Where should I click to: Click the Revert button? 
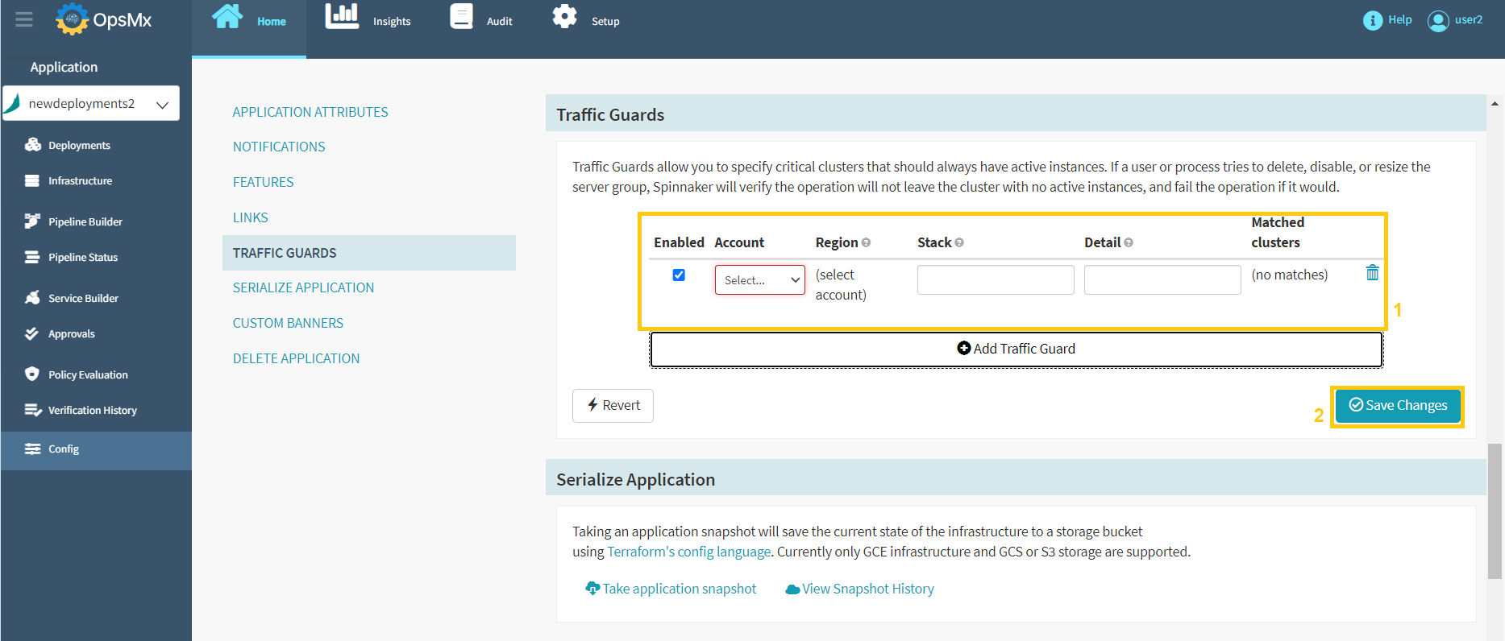613,406
